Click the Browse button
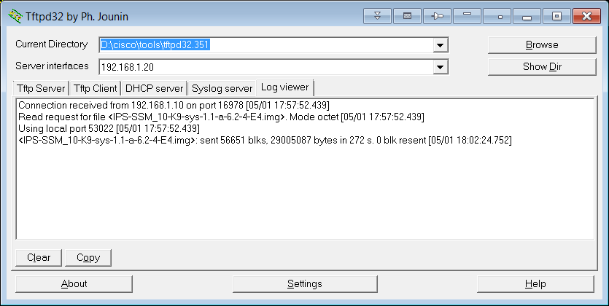Image resolution: width=609 pixels, height=306 pixels. pyautogui.click(x=542, y=45)
